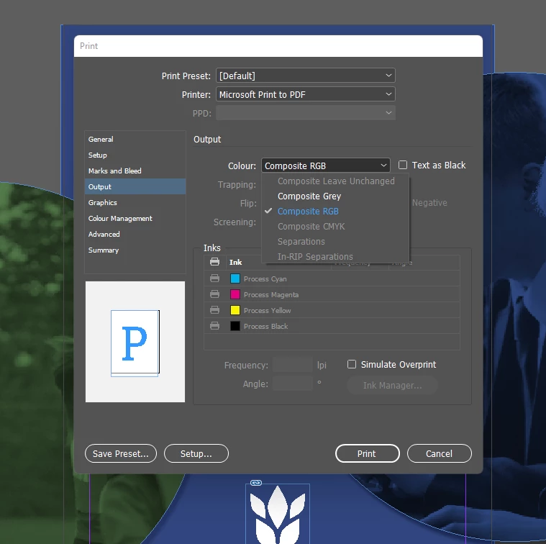The height and width of the screenshot is (544, 546).
Task: Open the Graphics section
Action: click(x=135, y=203)
